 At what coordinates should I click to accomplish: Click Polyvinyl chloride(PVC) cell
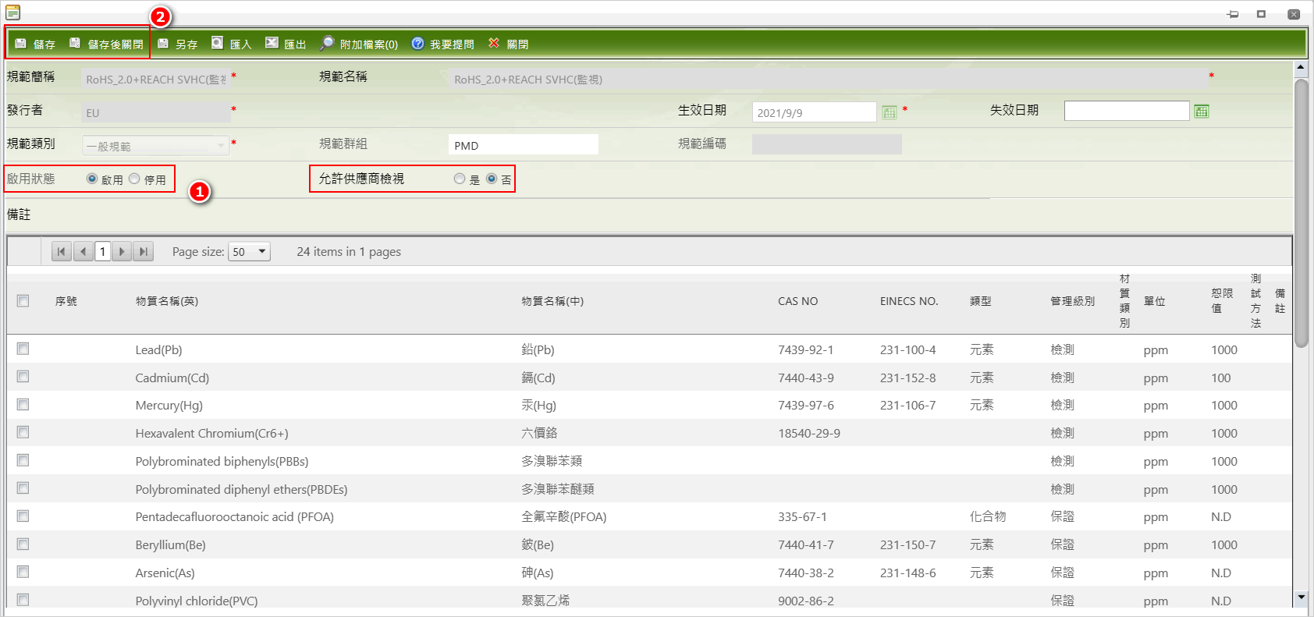tap(197, 601)
